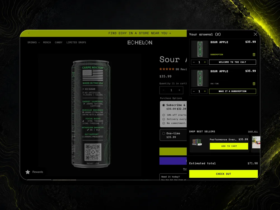This screenshot has width=280, height=210.
Task: Open the star rating reviews
Action: pos(173,69)
